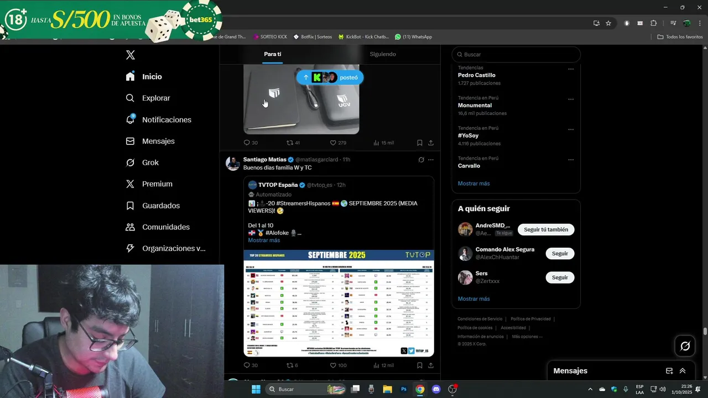Reply to Santiago Matias post
This screenshot has width=708, height=398.
[251, 365]
